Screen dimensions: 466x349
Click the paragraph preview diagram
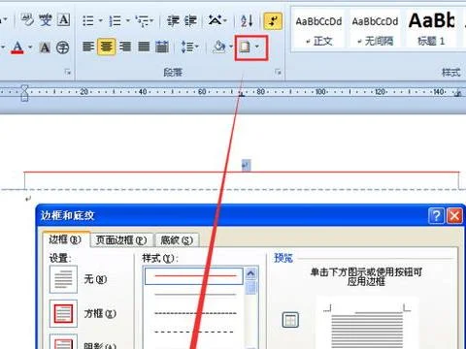(367, 327)
